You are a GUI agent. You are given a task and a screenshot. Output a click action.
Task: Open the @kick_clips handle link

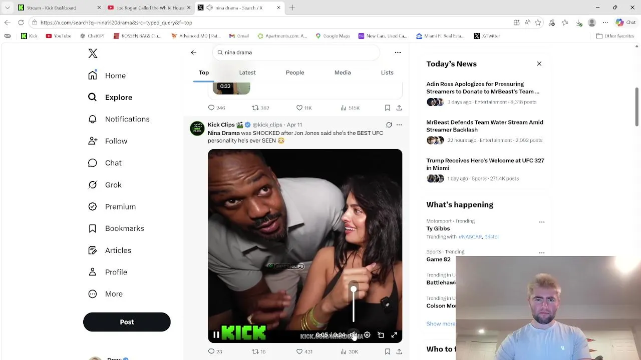(267, 125)
